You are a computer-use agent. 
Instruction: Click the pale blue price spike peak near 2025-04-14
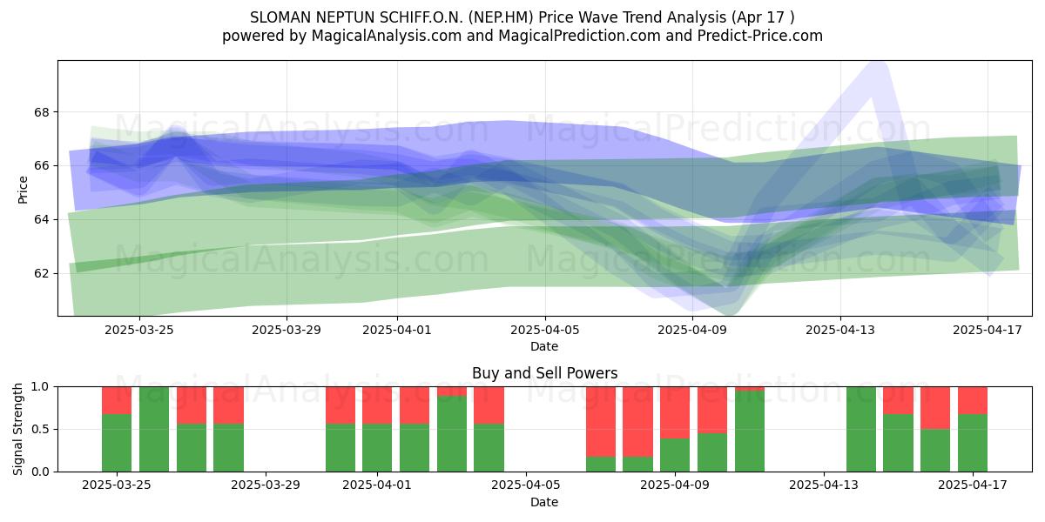tap(878, 70)
